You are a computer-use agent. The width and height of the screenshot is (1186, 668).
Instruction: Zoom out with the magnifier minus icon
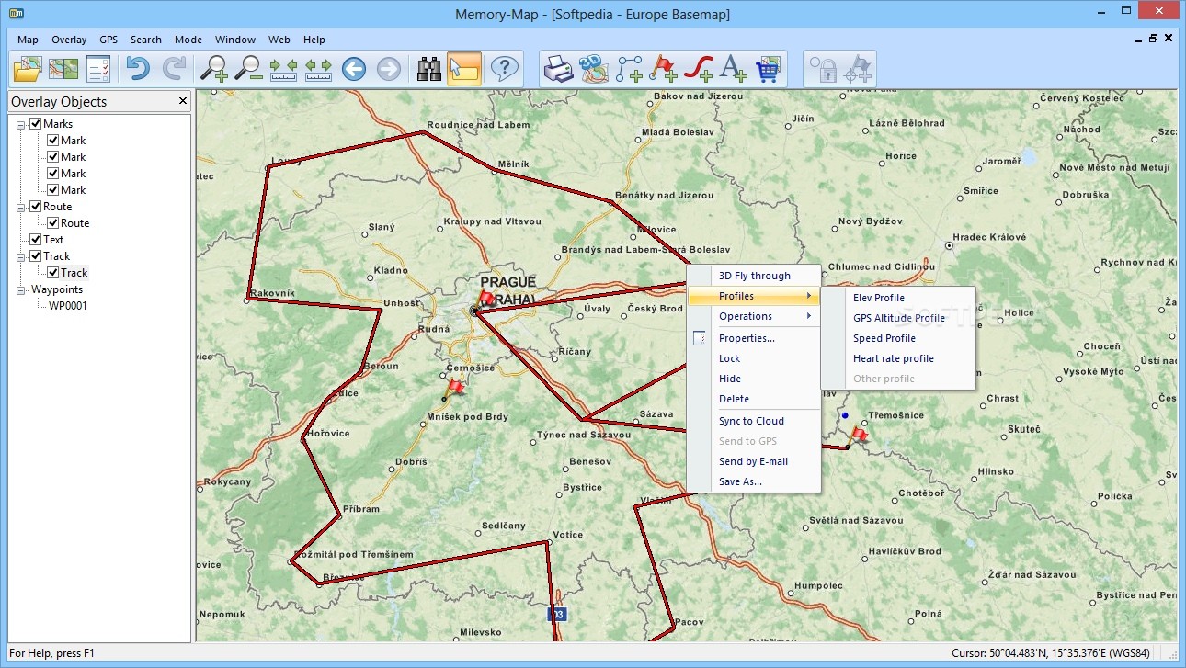click(247, 69)
